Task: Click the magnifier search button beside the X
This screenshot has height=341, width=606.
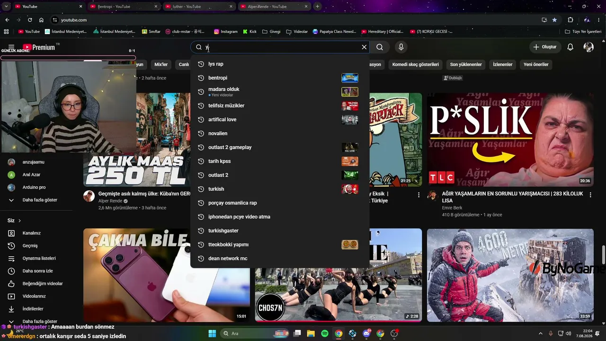Action: (x=380, y=47)
